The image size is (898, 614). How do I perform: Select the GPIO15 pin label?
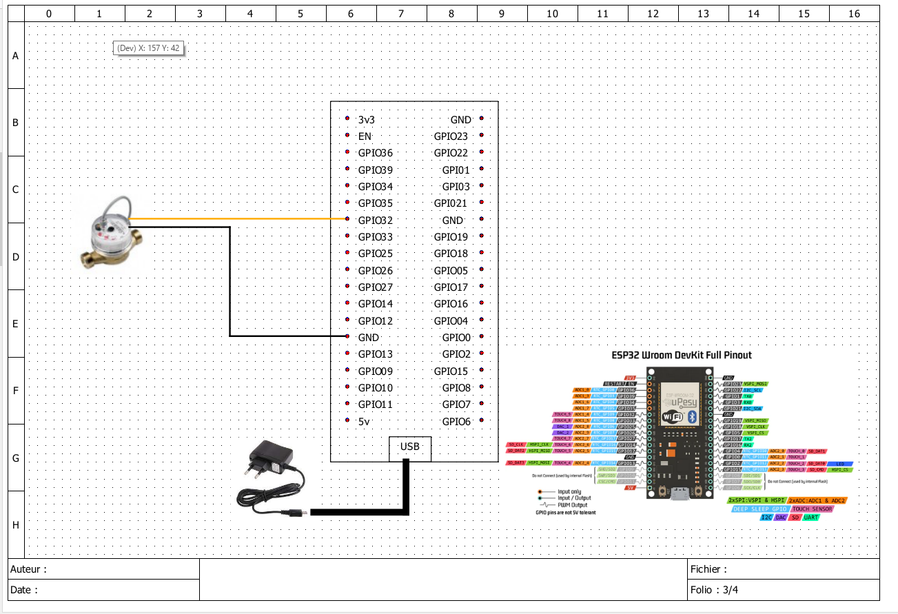(451, 371)
